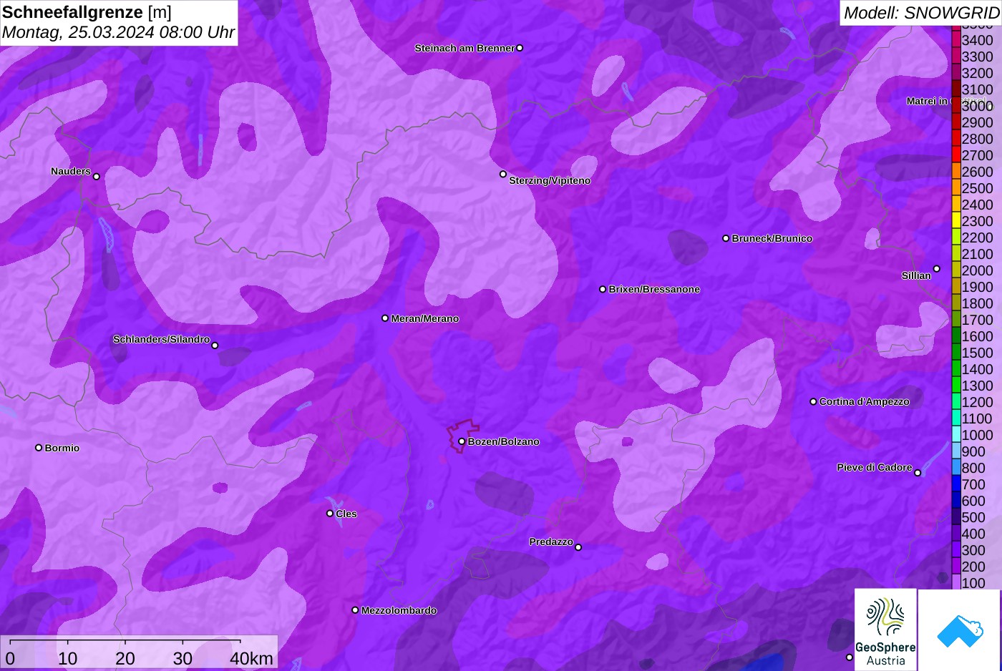Click the 1000 legend value

978,435
